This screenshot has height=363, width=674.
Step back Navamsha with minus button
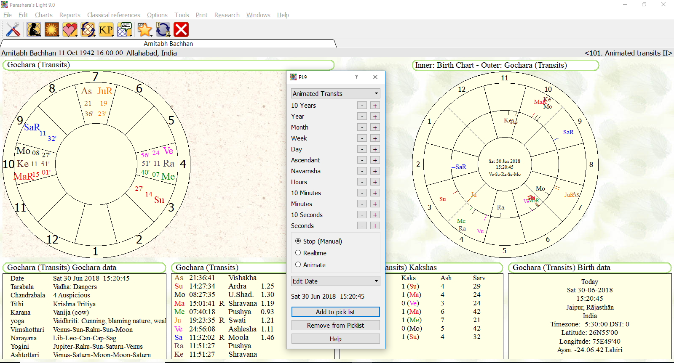(362, 171)
